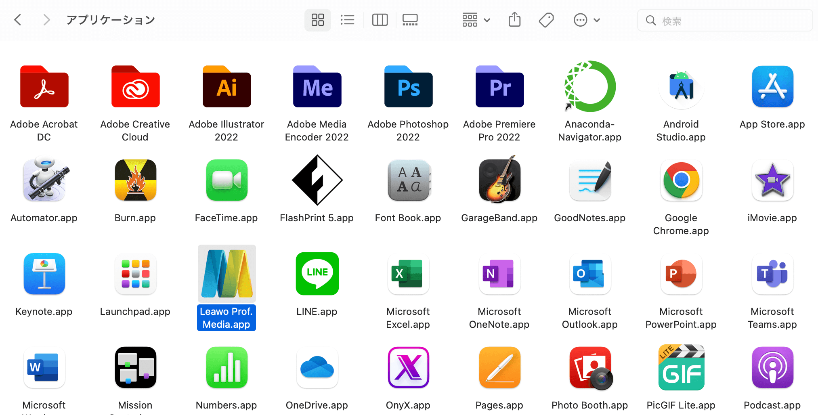Select the Adobe Photoshop 2022 folder
The height and width of the screenshot is (415, 818).
pos(408,87)
